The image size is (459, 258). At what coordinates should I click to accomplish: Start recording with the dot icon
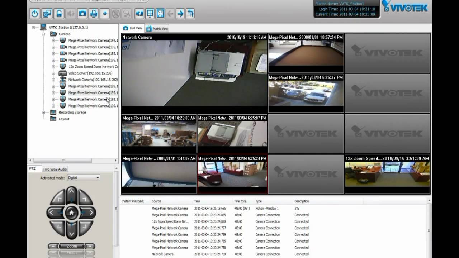105,14
